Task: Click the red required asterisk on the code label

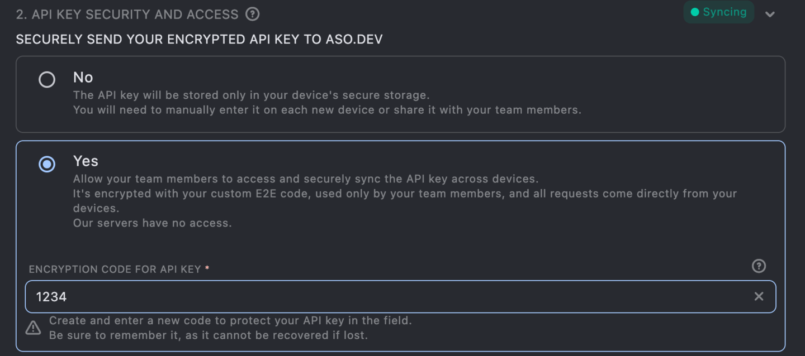Action: [x=207, y=268]
